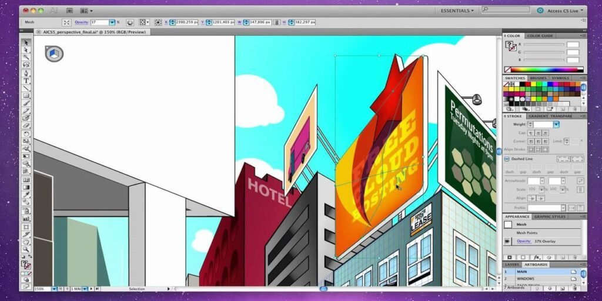Switch to the GRAPHIC STYLES tab
The image size is (602, 301).
(x=550, y=216)
